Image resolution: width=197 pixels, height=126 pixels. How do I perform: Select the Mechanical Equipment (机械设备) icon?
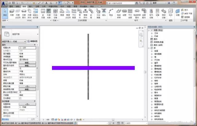pos(55,14)
